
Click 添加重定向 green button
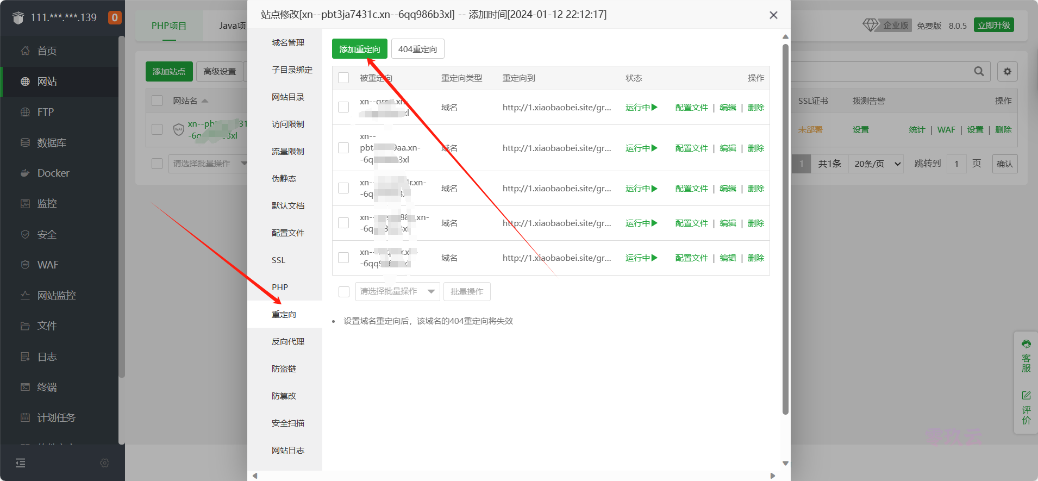click(360, 49)
